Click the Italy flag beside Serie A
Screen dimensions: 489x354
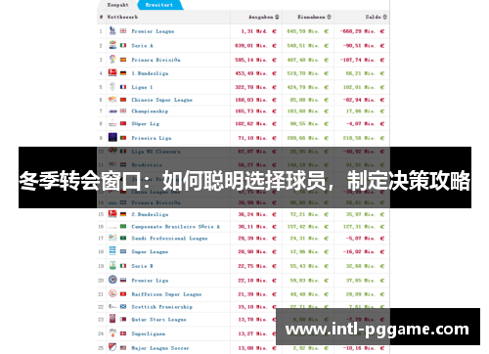pyautogui.click(x=123, y=46)
